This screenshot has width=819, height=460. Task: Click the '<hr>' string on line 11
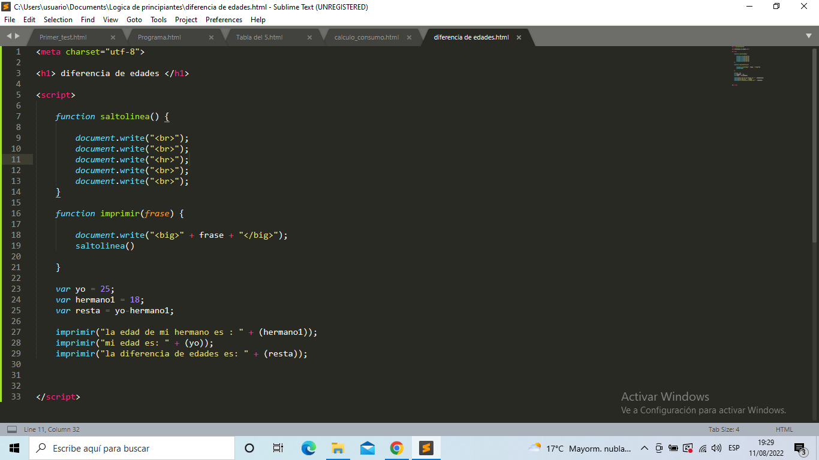[x=164, y=159]
